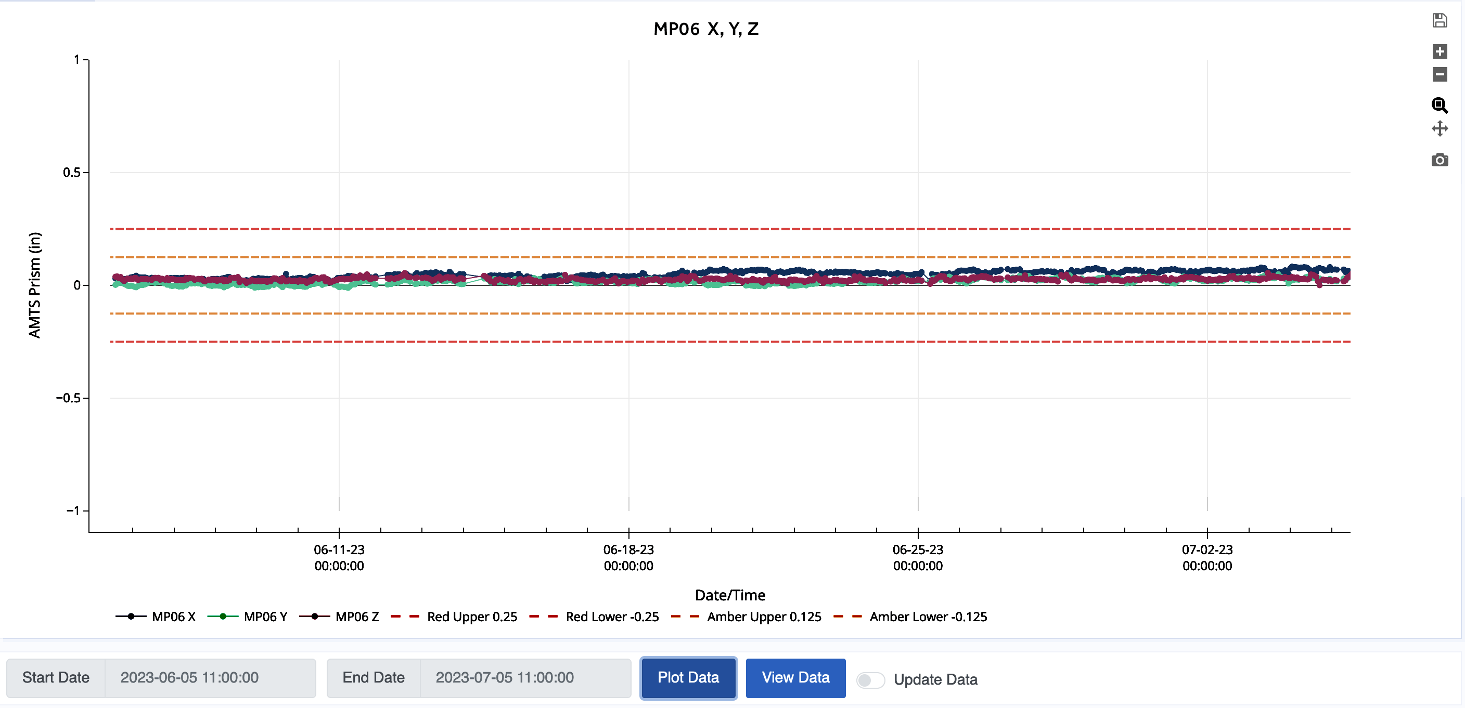Select the magnifier zoom selection tool

(1440, 105)
